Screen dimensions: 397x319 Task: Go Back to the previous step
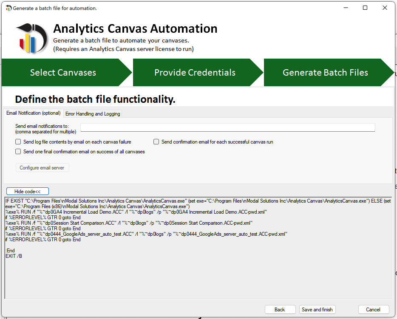point(280,310)
